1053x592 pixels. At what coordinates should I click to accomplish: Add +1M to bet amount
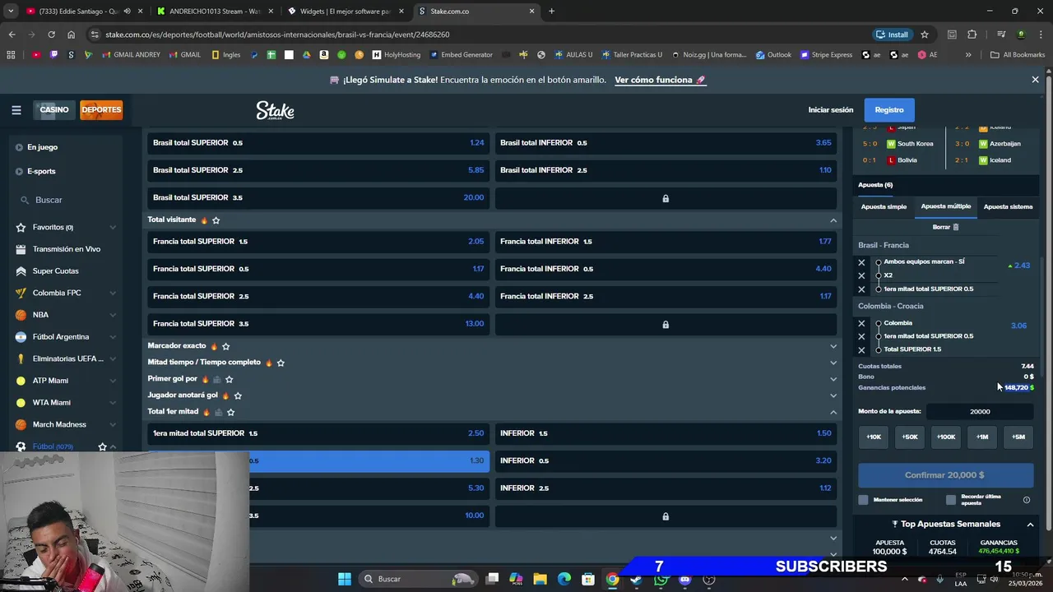click(982, 437)
